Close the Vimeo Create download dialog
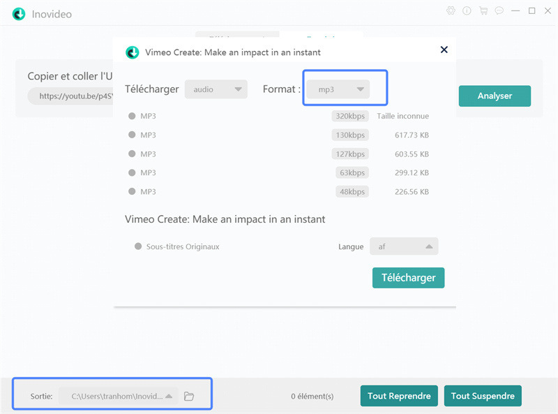 [x=444, y=50]
